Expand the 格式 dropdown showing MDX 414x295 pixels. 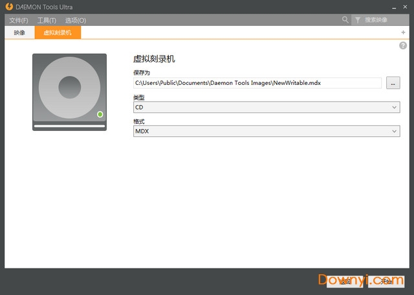coord(267,131)
